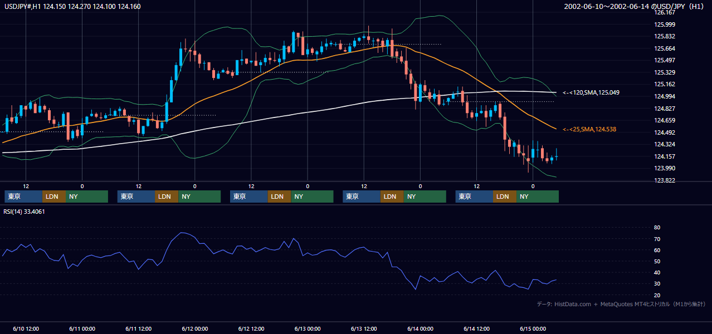The width and height of the screenshot is (712, 334).
Task: Click the USDJPY#,H1 symbol header text
Action: tap(72, 7)
